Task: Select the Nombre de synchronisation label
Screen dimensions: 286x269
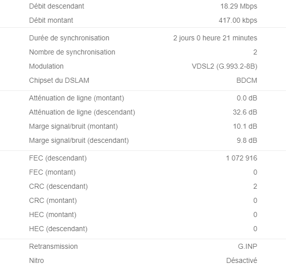Action: click(x=72, y=52)
